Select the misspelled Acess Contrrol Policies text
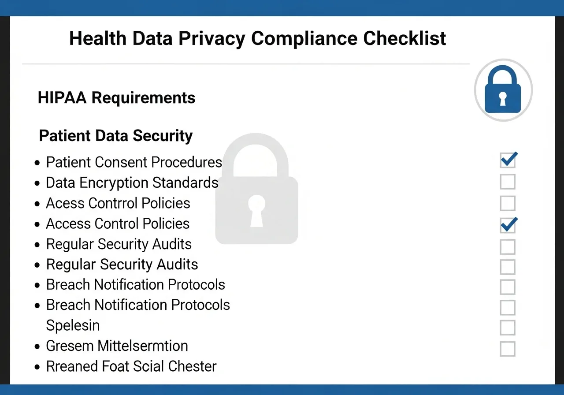The width and height of the screenshot is (564, 395). pos(118,203)
